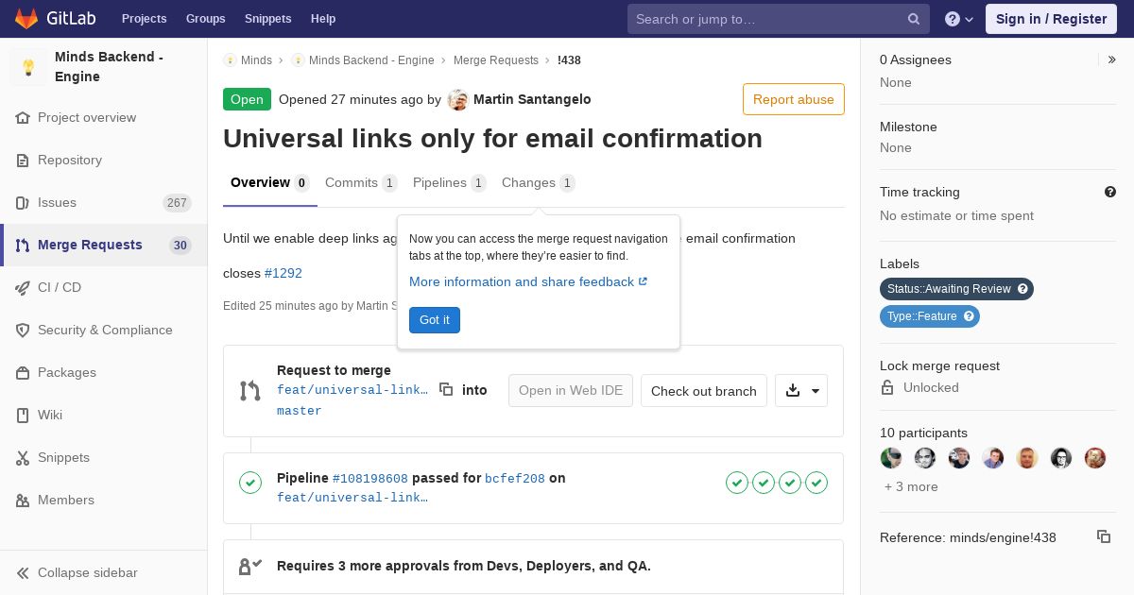Open the Changes tab
This screenshot has height=595, width=1134.
pos(538,183)
